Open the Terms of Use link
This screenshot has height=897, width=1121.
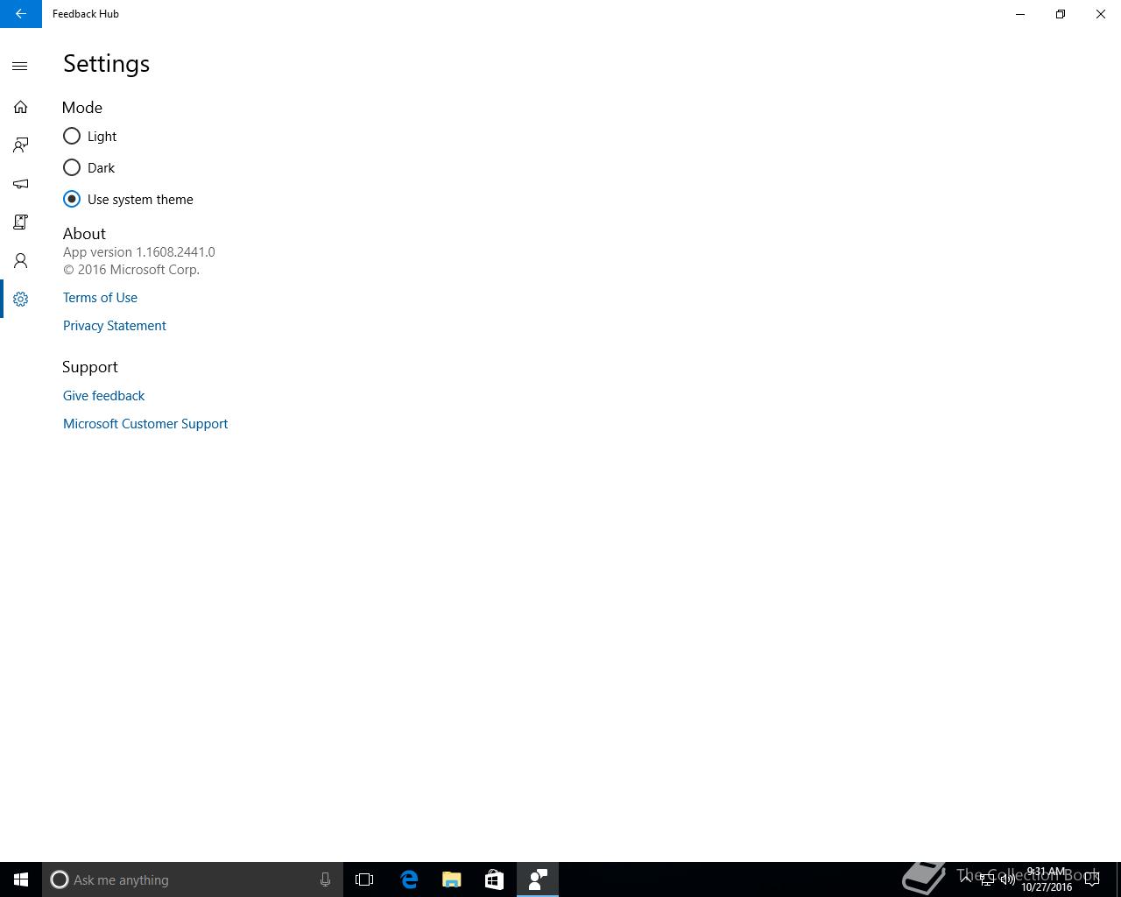coord(100,298)
